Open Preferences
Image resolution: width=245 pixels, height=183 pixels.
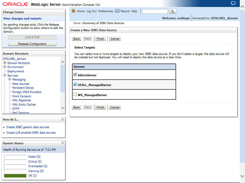[x=106, y=11]
